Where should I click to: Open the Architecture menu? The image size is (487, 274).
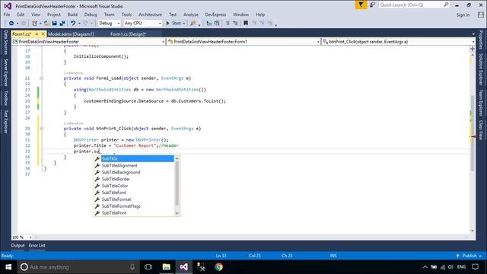coord(151,14)
